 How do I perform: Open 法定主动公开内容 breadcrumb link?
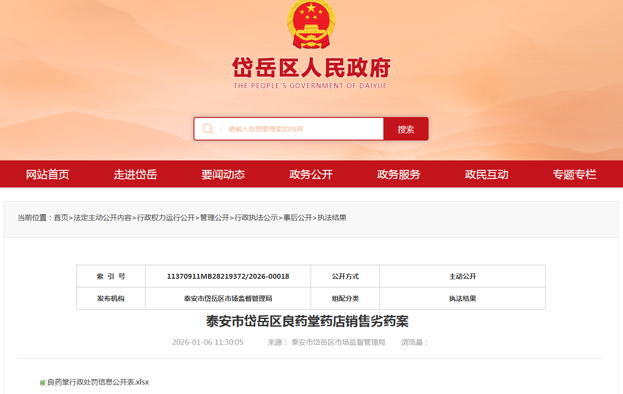pos(102,218)
